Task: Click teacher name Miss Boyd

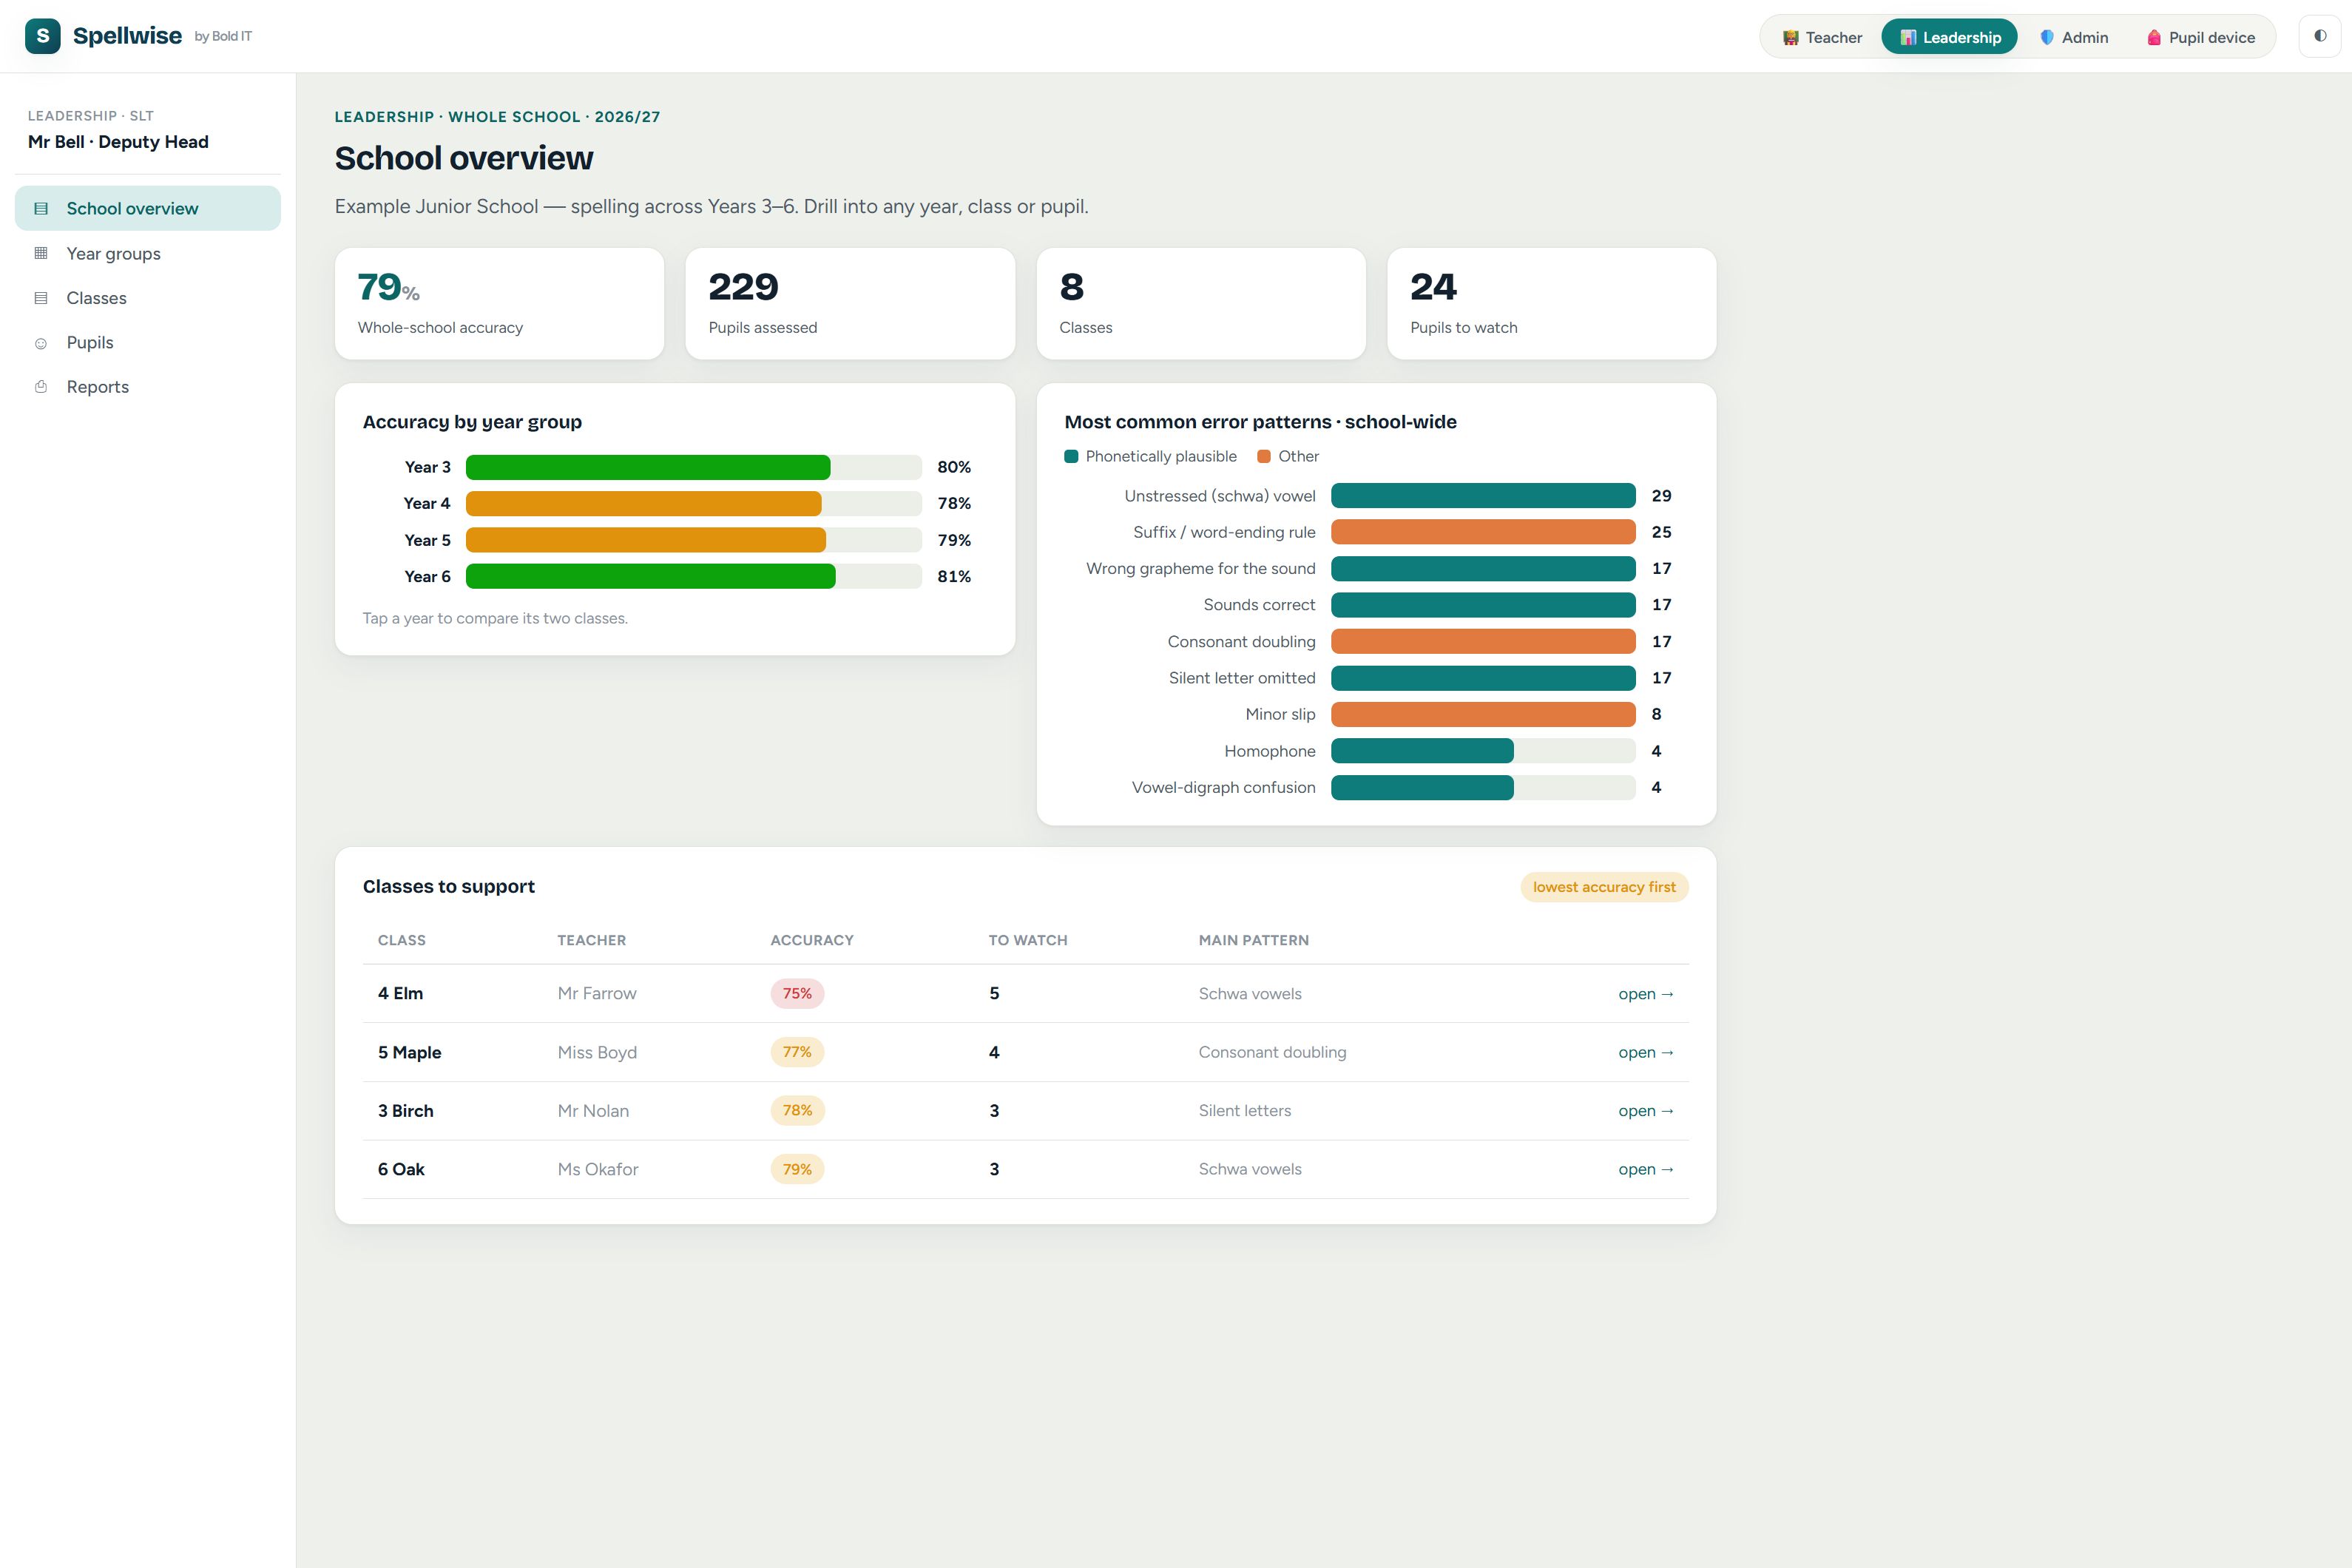Action: click(x=597, y=1052)
